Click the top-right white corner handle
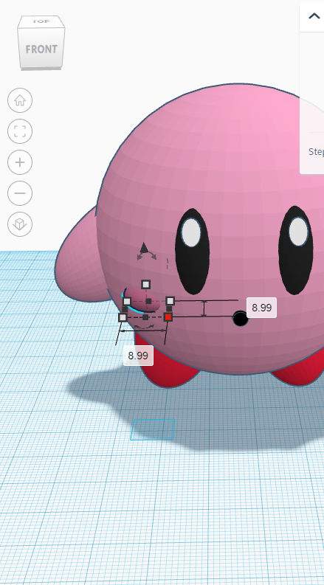Screen dimensions: 324x585 (170, 301)
